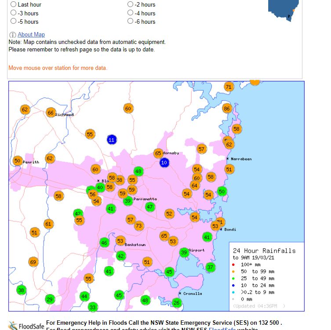Click the 53 station marker beside Bondi
The width and height of the screenshot is (331, 330).
pyautogui.click(x=215, y=226)
